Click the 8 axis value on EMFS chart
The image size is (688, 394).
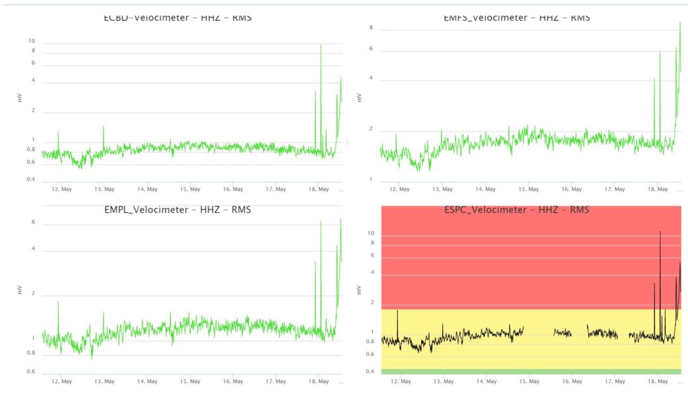tap(371, 28)
